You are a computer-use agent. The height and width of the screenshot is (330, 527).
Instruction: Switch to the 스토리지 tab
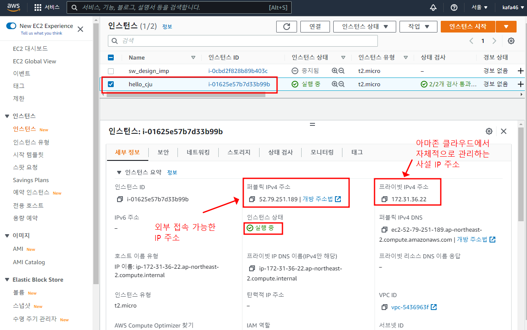point(239,152)
